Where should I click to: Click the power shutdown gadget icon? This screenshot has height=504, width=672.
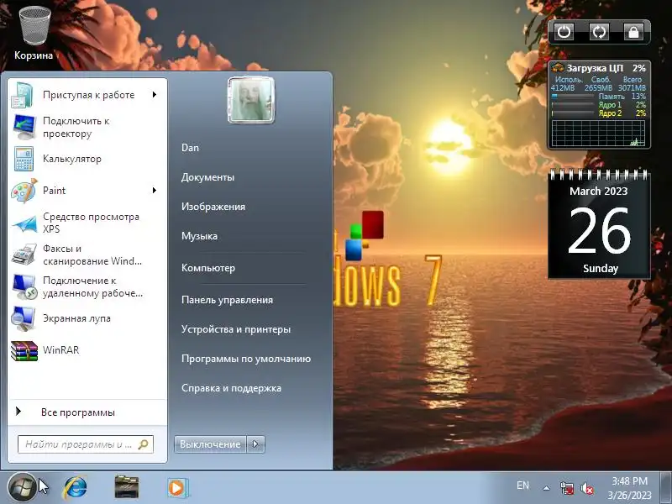tap(564, 32)
